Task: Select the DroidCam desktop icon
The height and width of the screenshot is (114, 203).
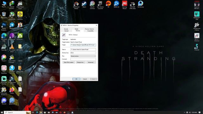Action: pos(20,37)
